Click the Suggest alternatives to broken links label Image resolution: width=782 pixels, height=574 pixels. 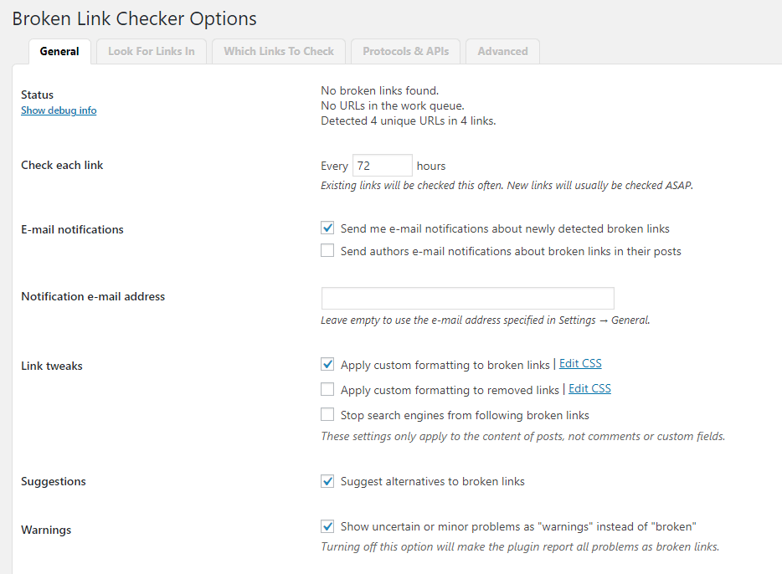pyautogui.click(x=432, y=481)
